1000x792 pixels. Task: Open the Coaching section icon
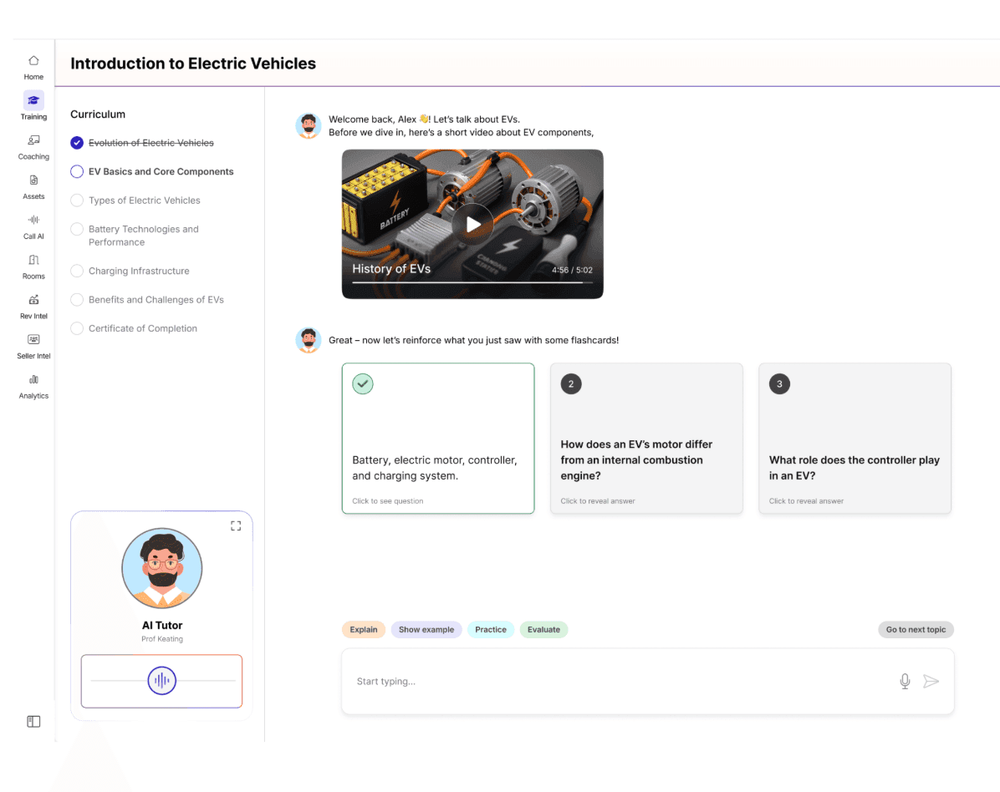(x=33, y=140)
